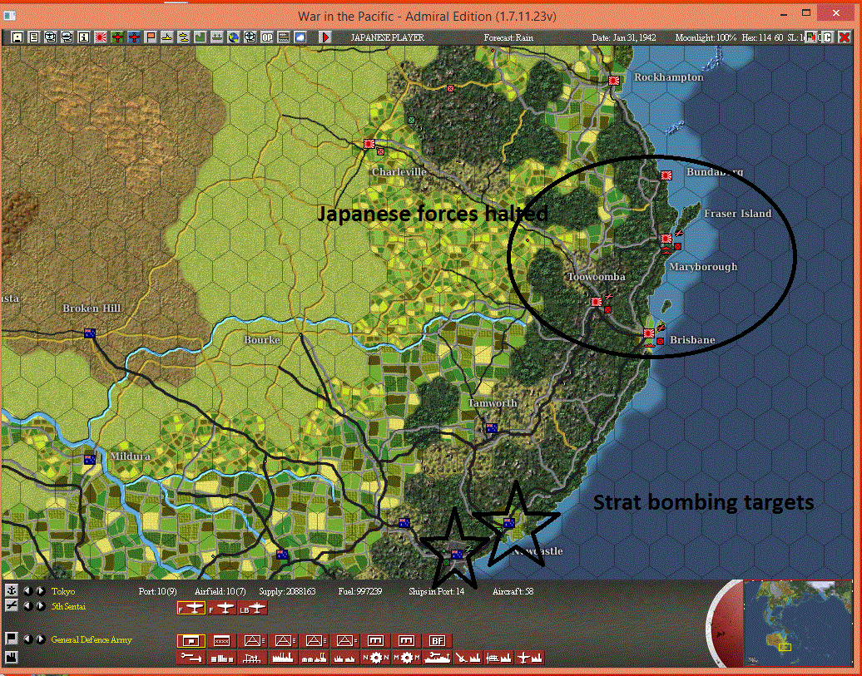Open the General Defence Army unit link
This screenshot has width=862, height=676.
coord(92,639)
